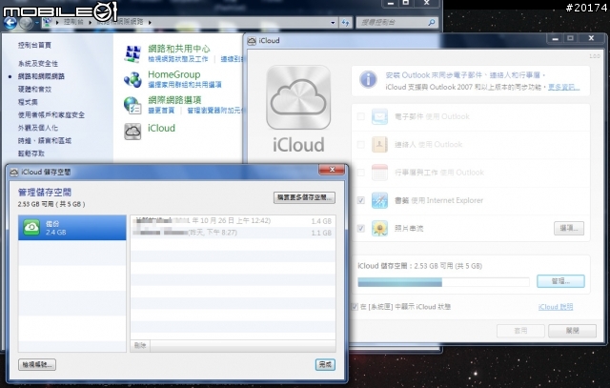
Task: Open the recent pages dropdown beside forward button
Action: [37, 23]
